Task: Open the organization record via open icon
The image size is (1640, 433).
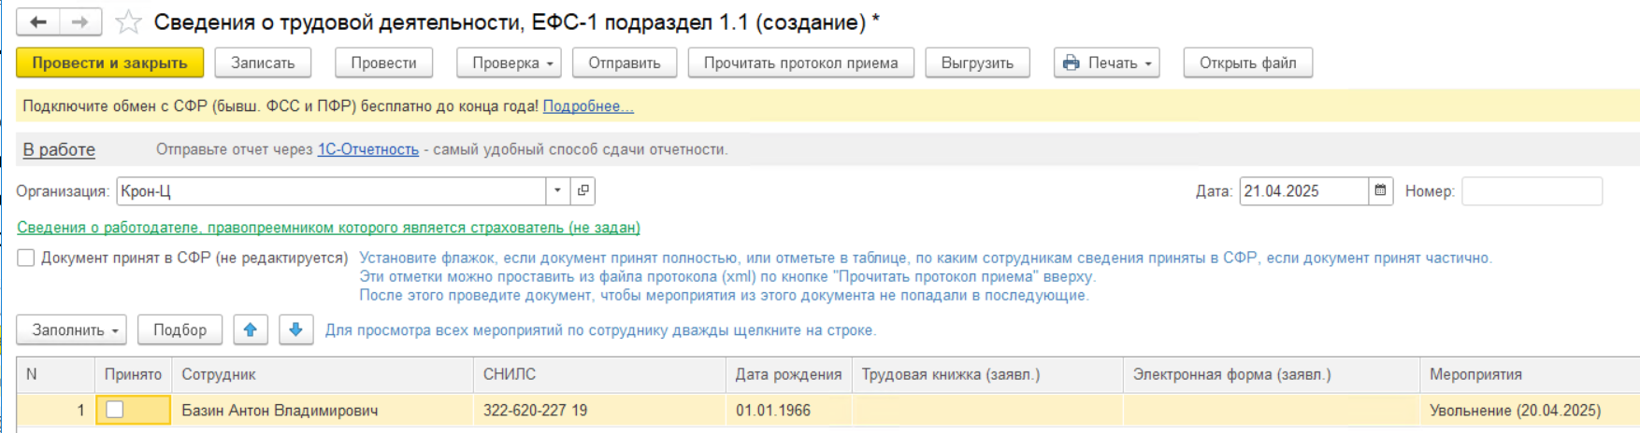Action: point(583,190)
